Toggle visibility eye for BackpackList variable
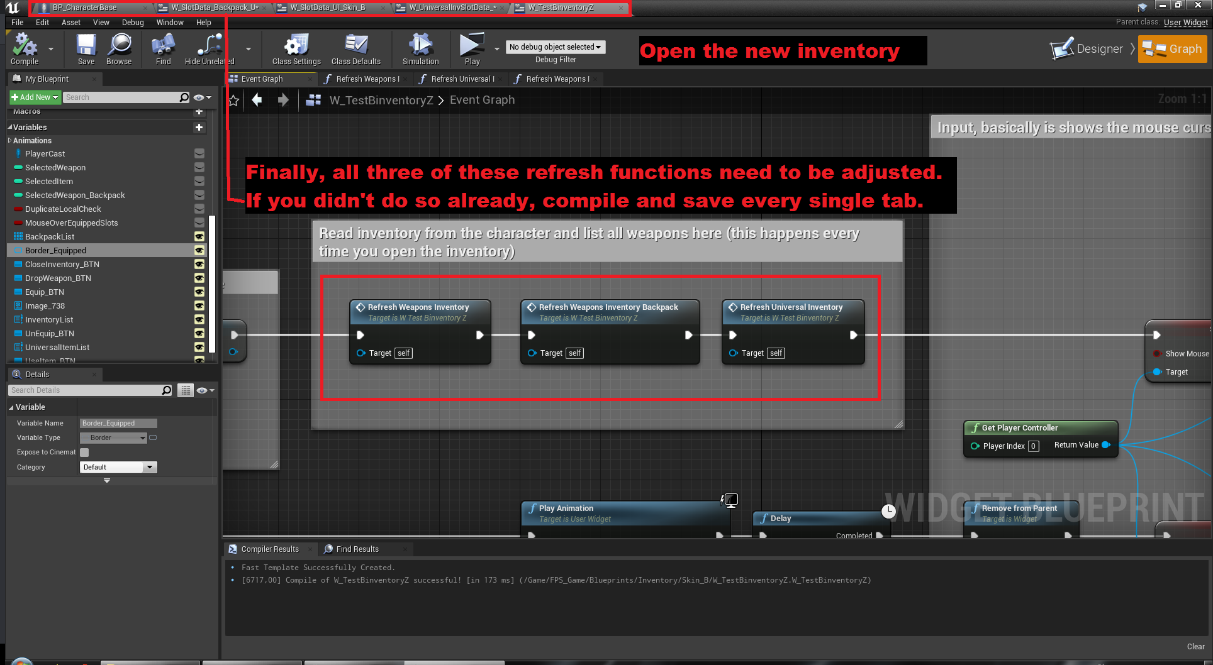 pos(199,236)
